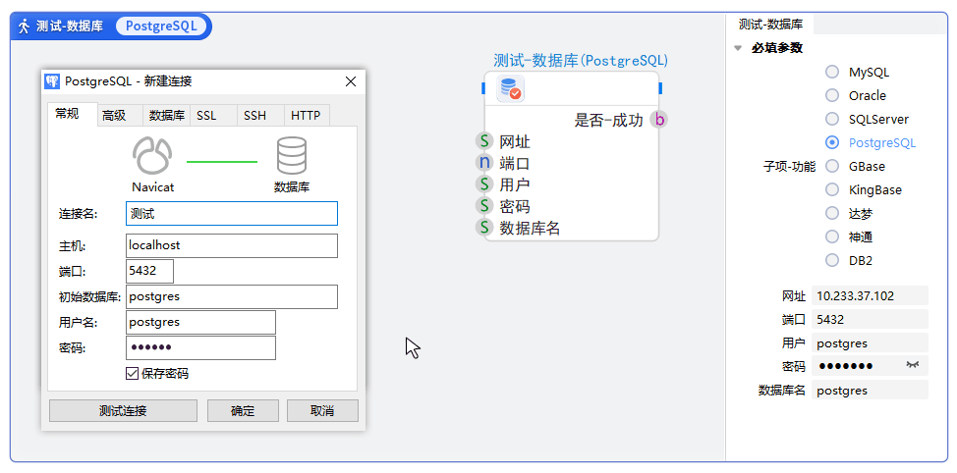Toggle password visibility eye icon

coord(913,365)
